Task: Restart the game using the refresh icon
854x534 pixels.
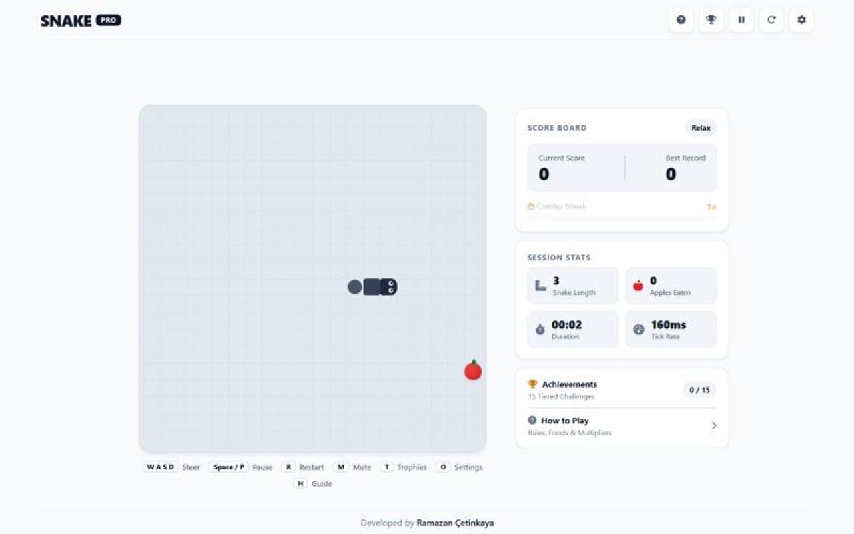Action: (771, 20)
